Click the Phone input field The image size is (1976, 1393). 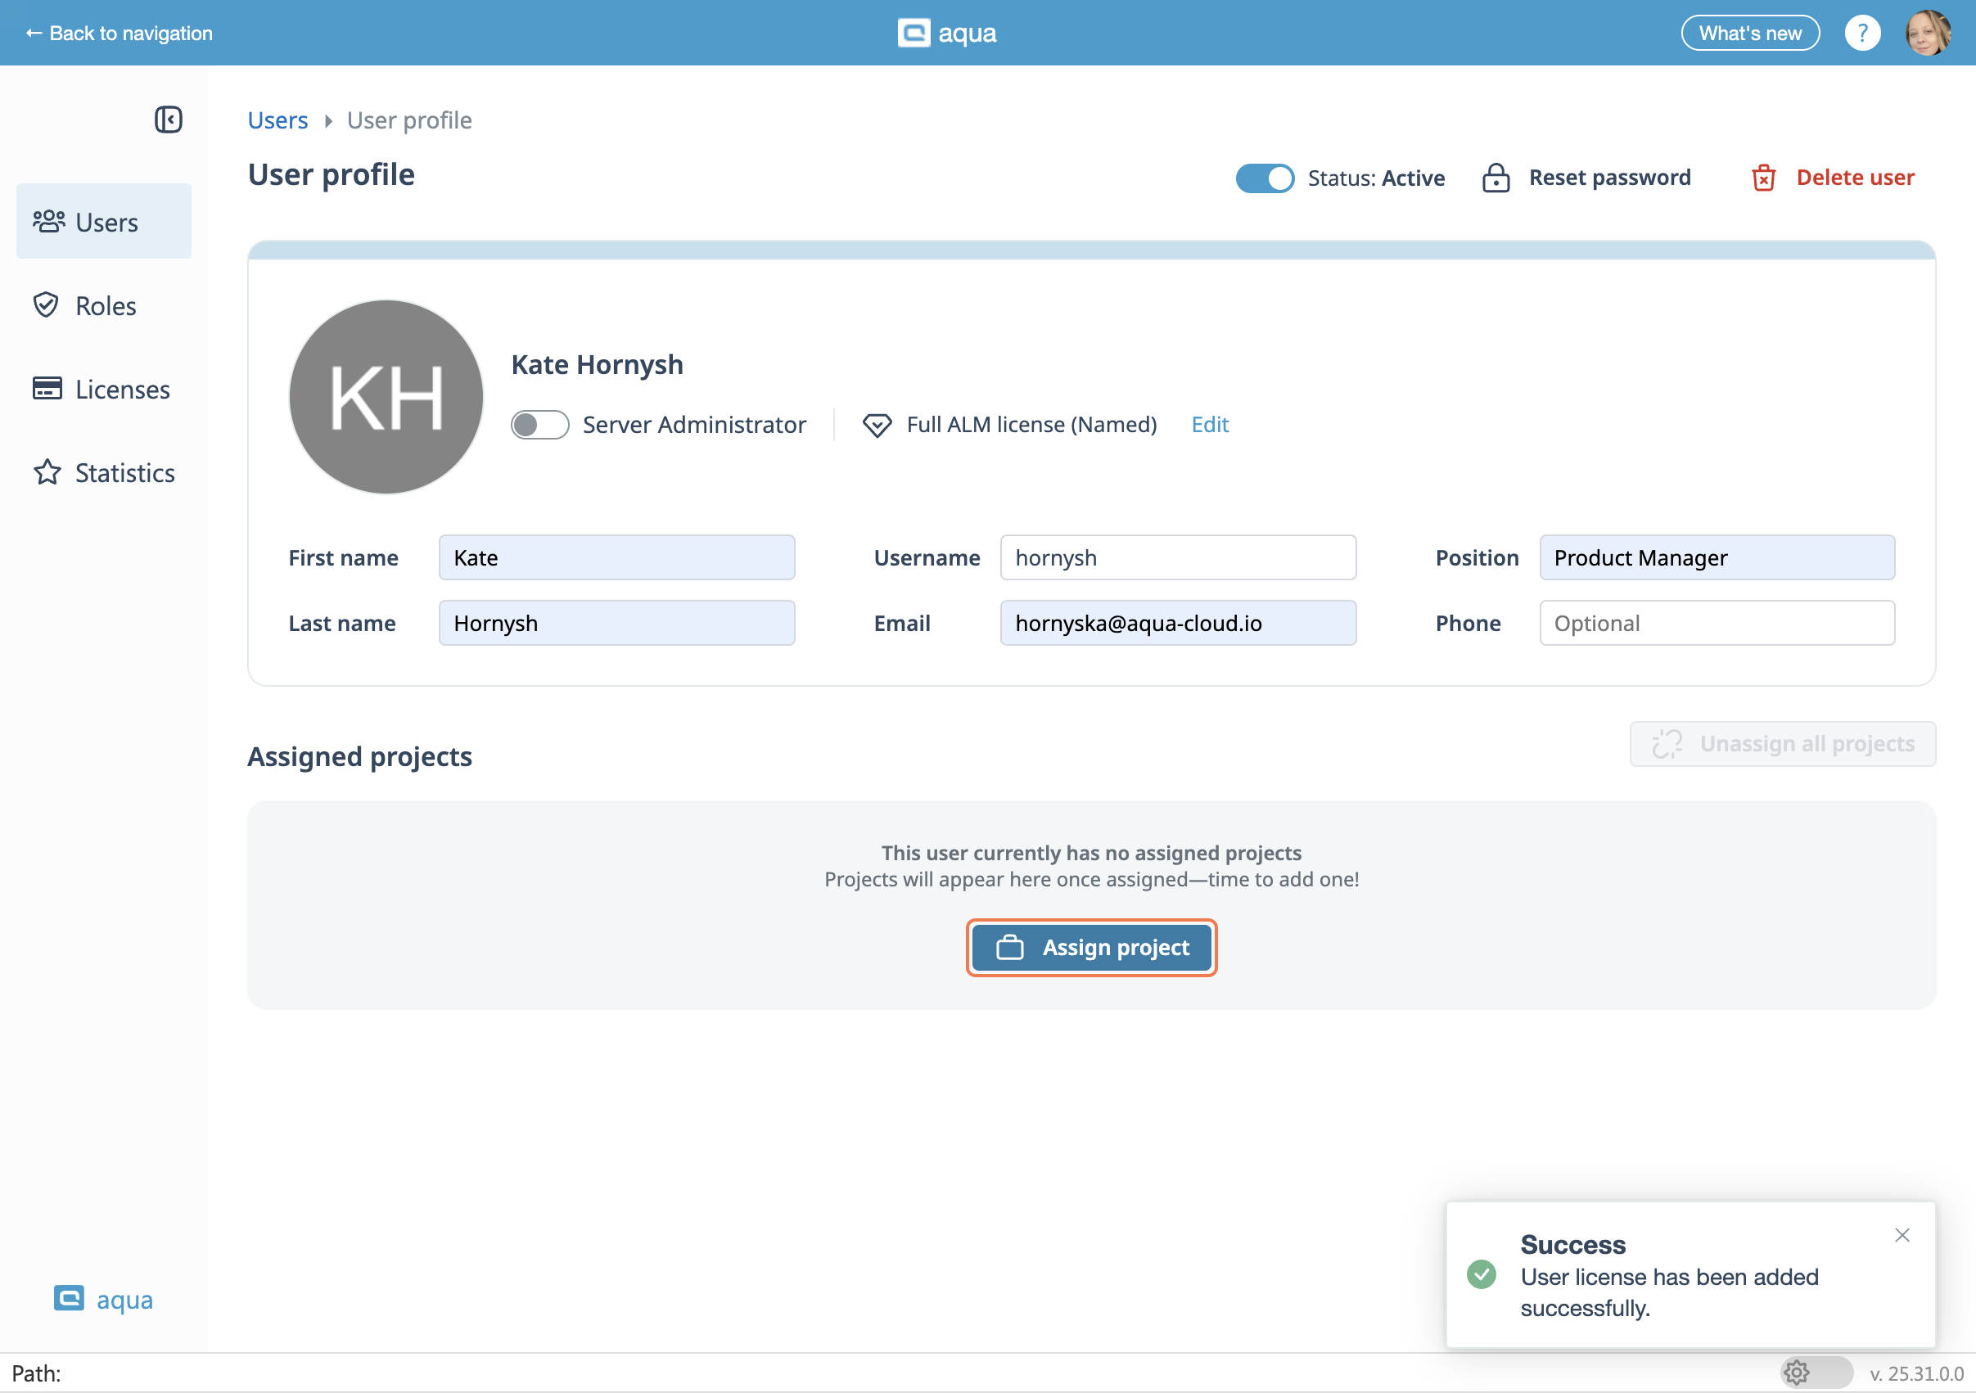(x=1716, y=623)
